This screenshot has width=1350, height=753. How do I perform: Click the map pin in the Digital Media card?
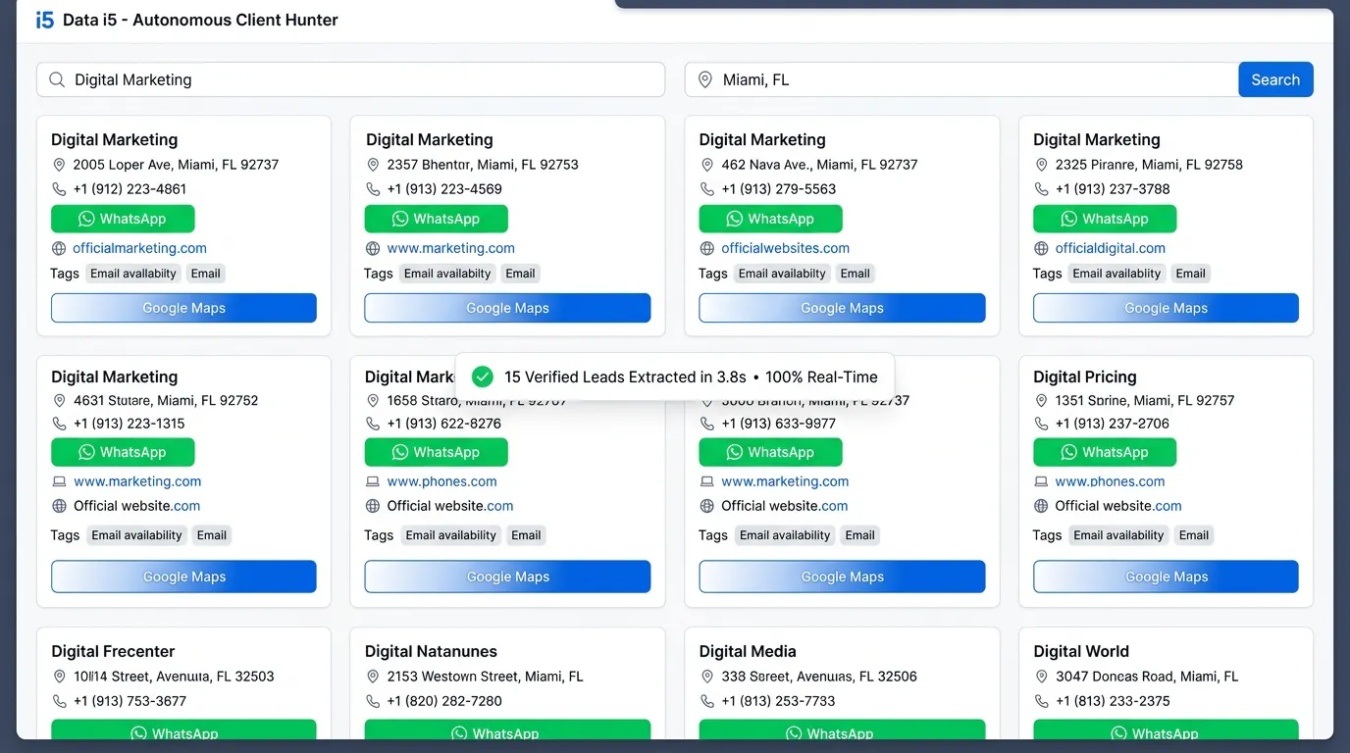tap(706, 677)
